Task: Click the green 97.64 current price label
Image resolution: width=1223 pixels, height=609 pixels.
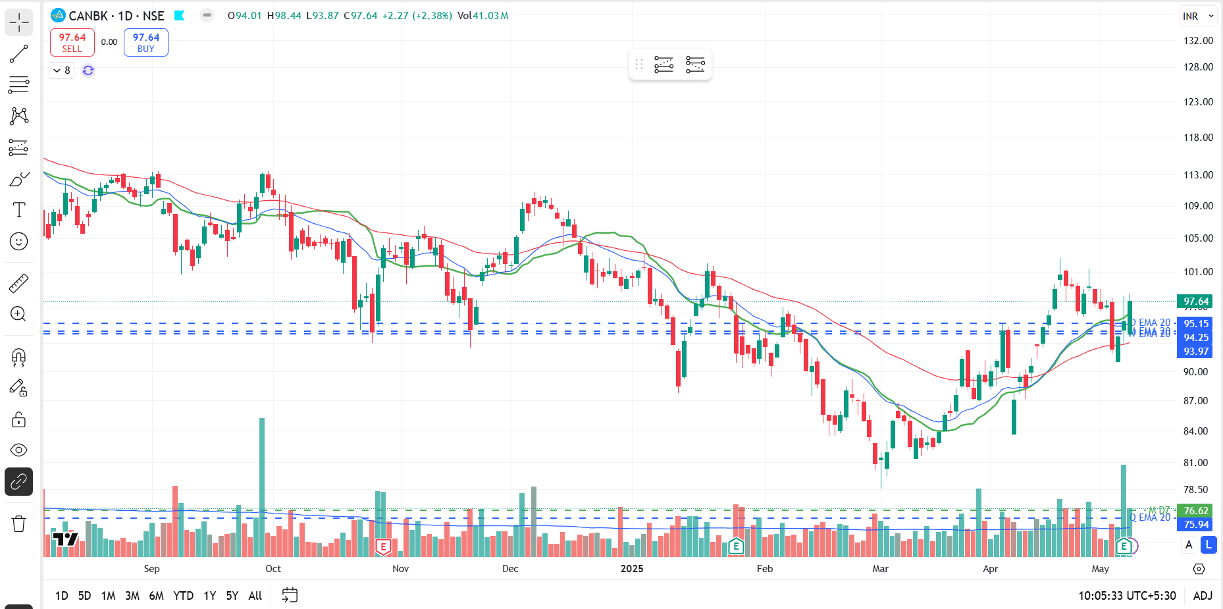Action: pos(1195,302)
